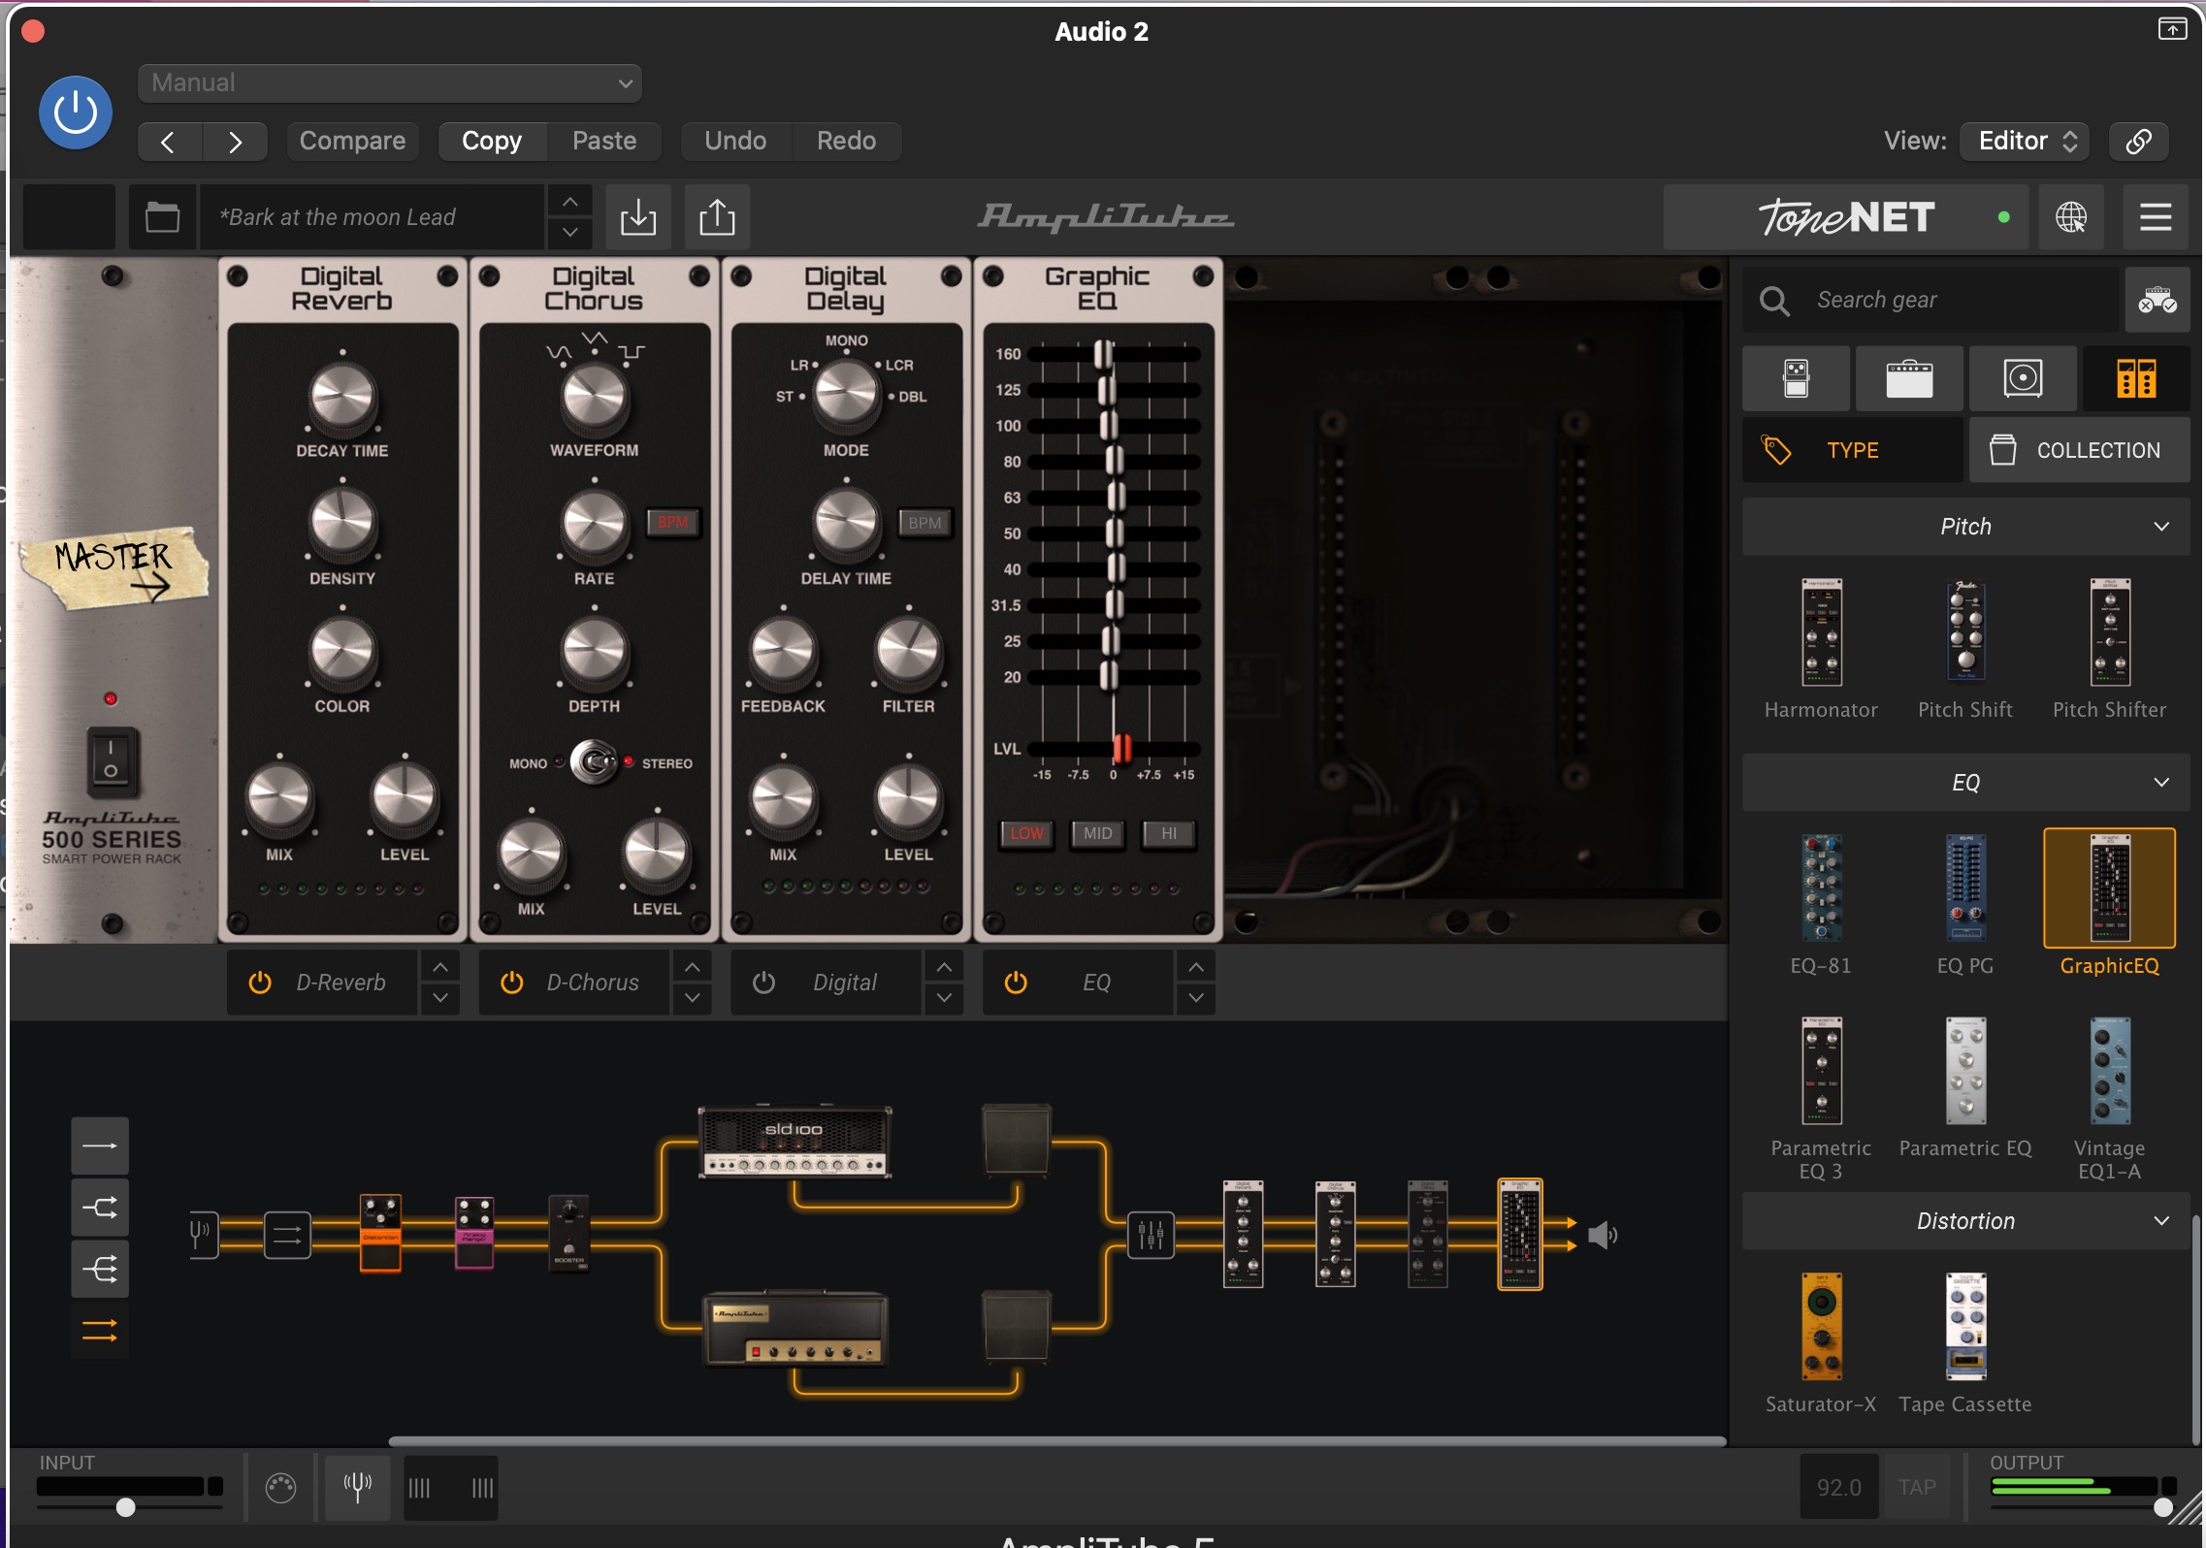Image resolution: width=2206 pixels, height=1548 pixels.
Task: Toggle the MID band button on Graphic EQ
Action: (x=1098, y=834)
